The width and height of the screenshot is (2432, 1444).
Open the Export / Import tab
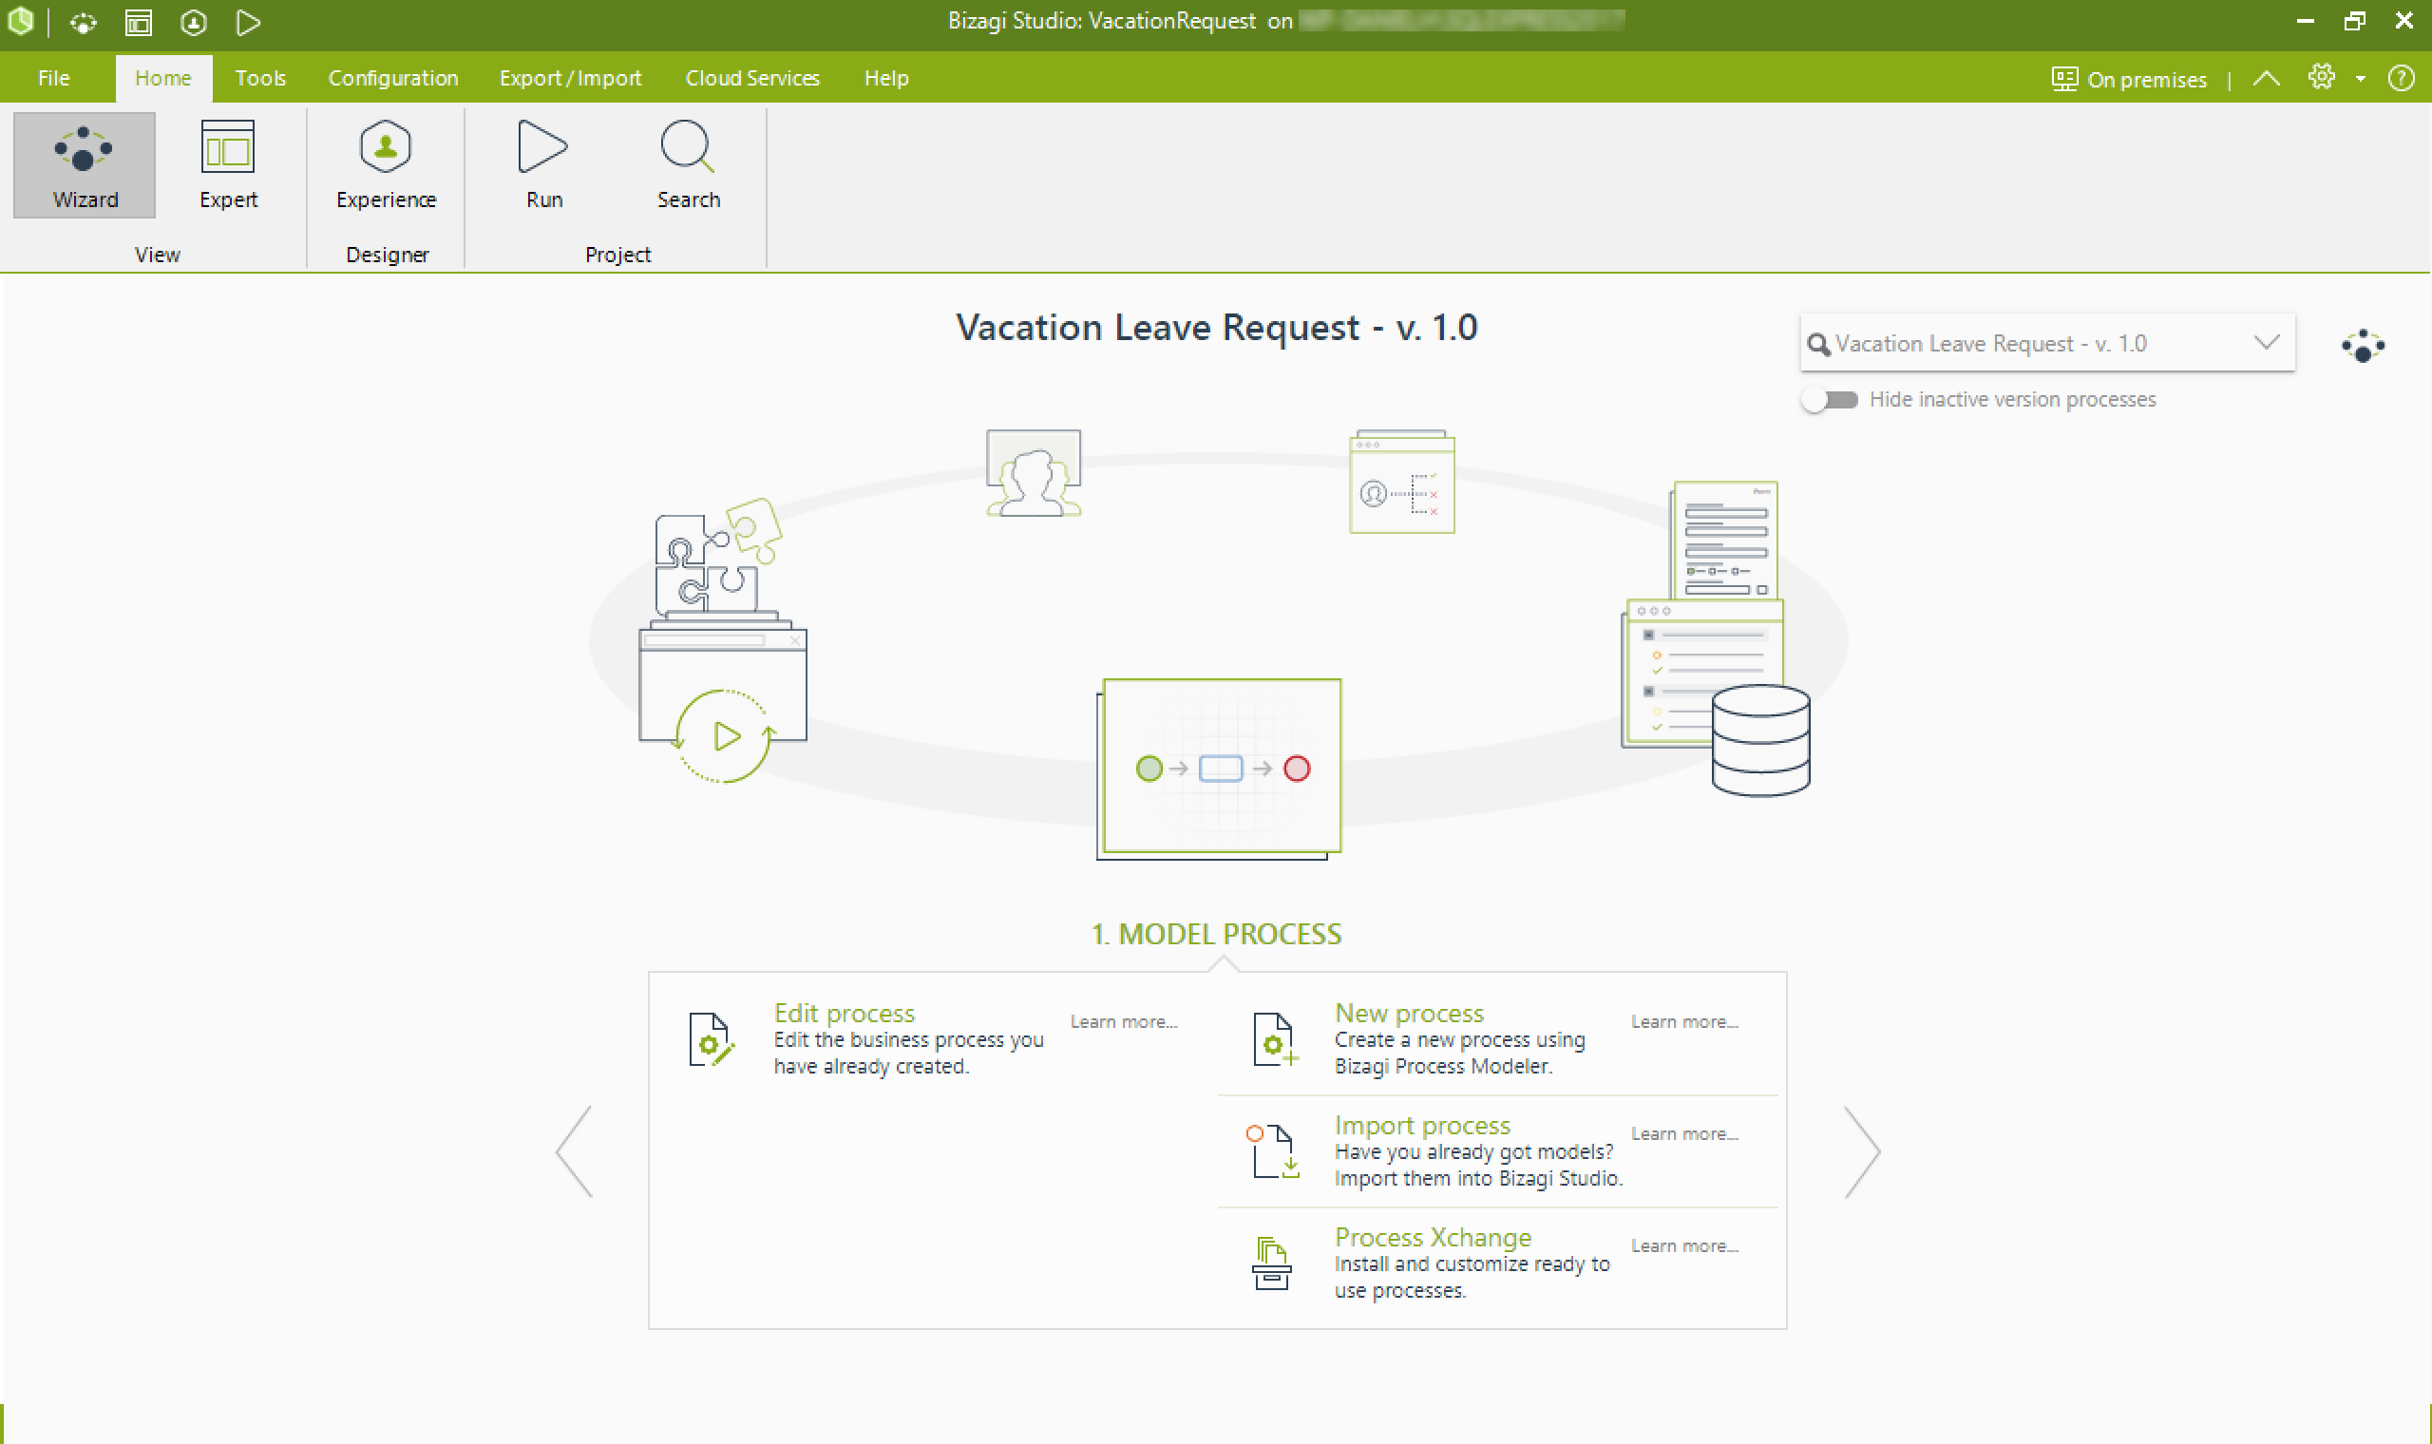click(x=570, y=78)
